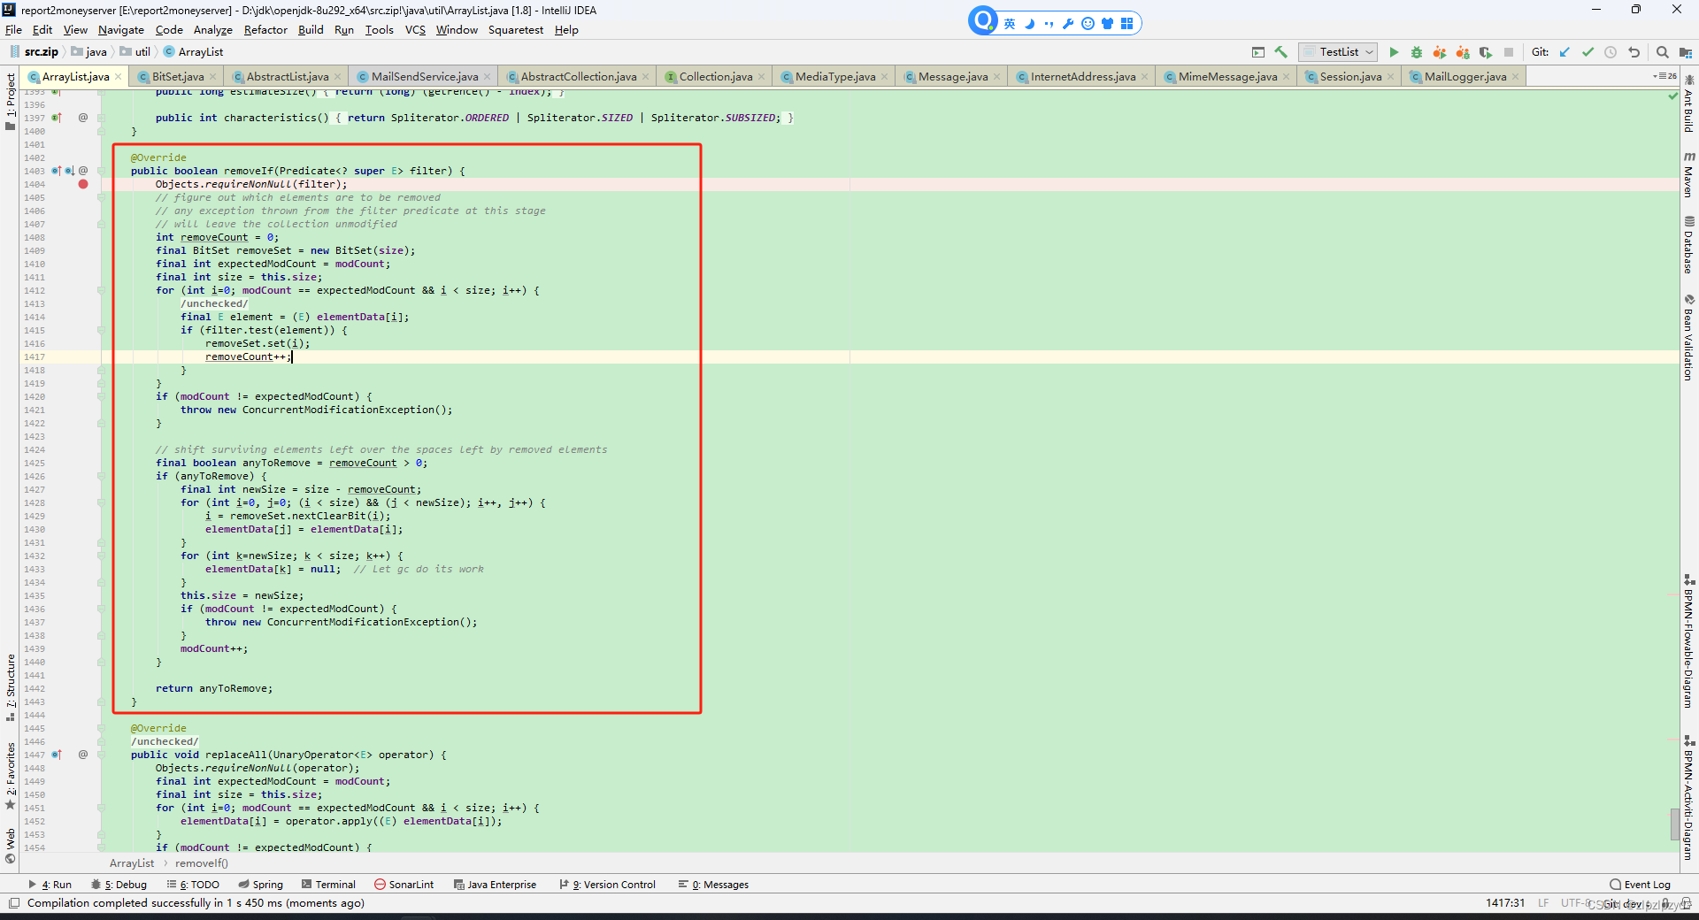Toggle the input method language character 英
Image resolution: width=1699 pixels, height=920 pixels.
[1010, 24]
